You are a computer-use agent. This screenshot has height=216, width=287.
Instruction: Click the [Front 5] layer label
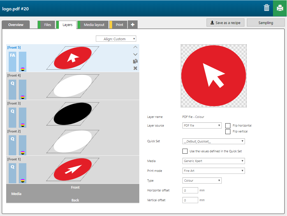14,48
